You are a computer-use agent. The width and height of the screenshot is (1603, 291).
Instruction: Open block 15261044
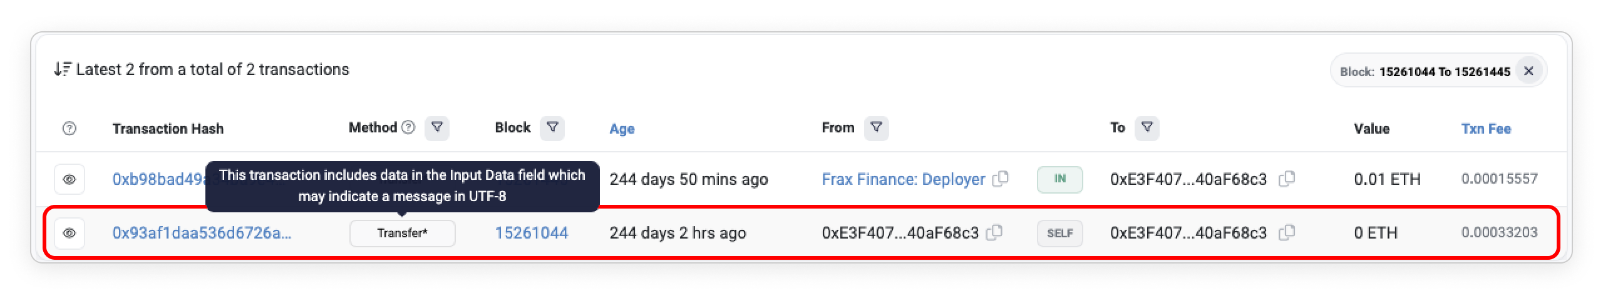coord(532,233)
